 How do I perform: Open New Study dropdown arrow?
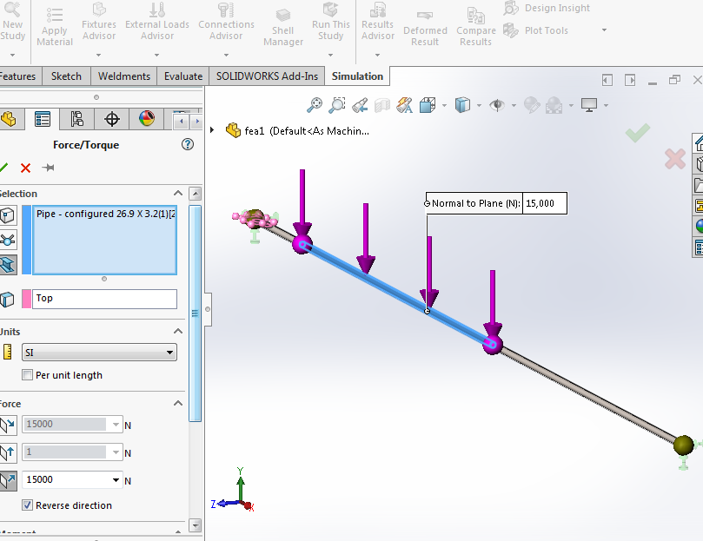(12, 55)
